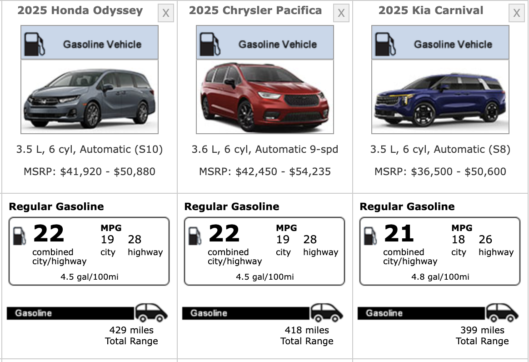
Task: Click the 2025 Honda Odyssey title
Action: pos(80,10)
